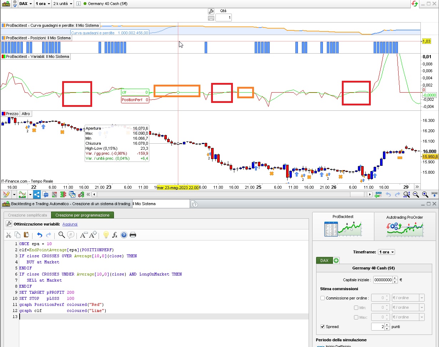Paste code with clipboard icon

coord(26,235)
